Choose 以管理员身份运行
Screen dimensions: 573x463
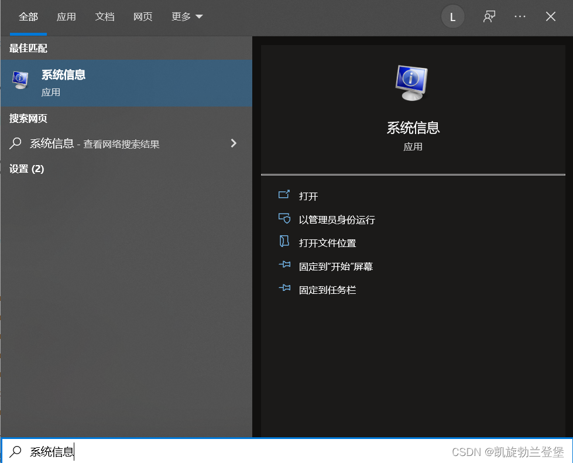[x=337, y=220]
